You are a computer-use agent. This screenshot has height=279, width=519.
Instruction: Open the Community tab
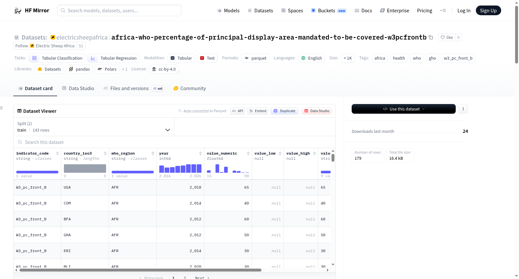coord(189,88)
